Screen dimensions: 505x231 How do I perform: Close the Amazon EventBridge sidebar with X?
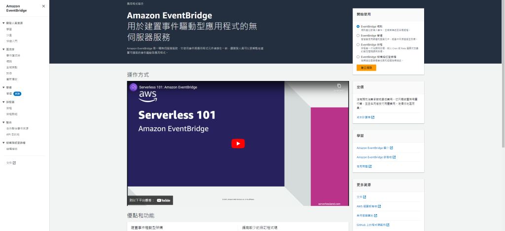click(x=43, y=6)
